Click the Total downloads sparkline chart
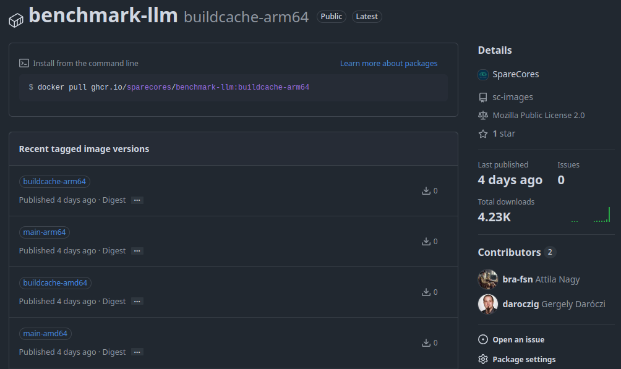This screenshot has height=369, width=621. (x=591, y=215)
